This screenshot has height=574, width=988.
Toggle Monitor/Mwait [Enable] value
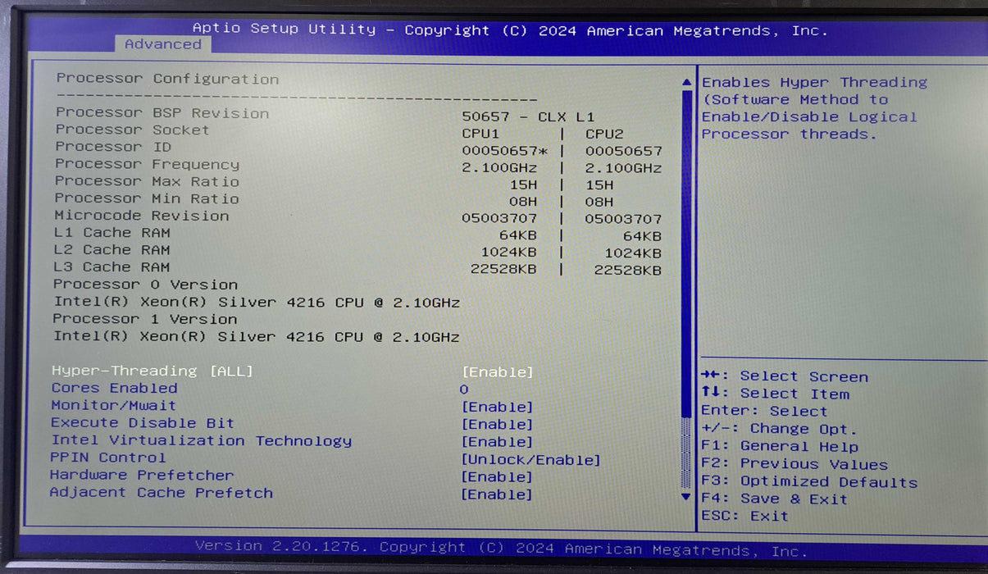pyautogui.click(x=497, y=408)
